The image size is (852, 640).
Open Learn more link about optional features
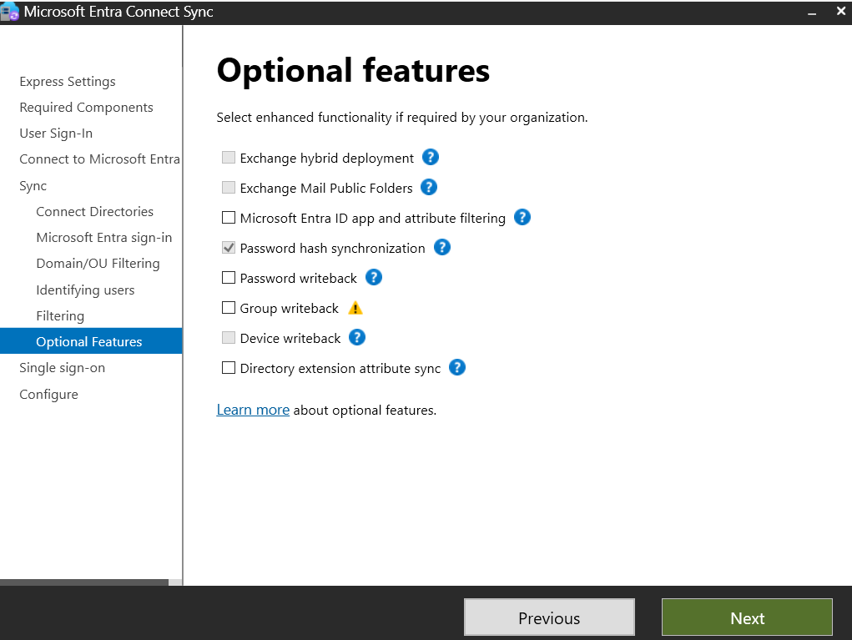click(253, 410)
